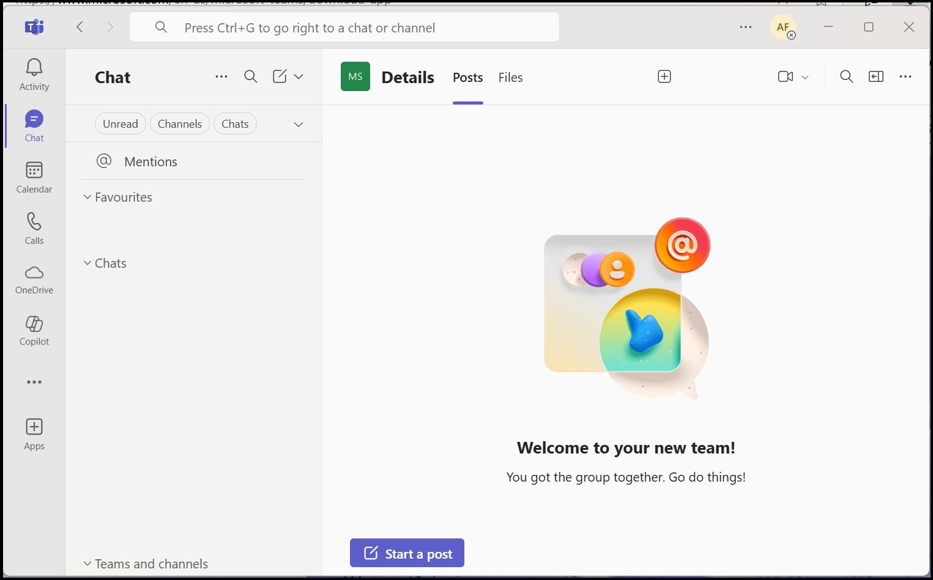933x580 pixels.
Task: Click the add tab plus icon
Action: point(664,76)
